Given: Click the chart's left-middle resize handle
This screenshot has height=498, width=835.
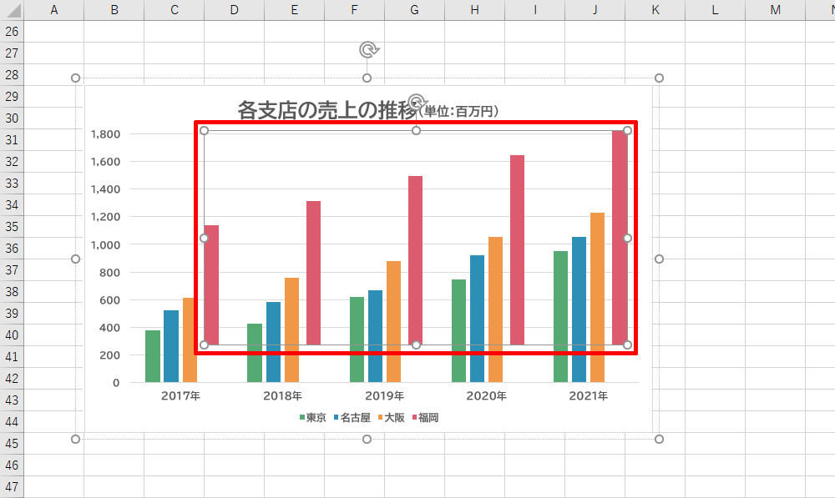Looking at the screenshot, I should (x=76, y=259).
